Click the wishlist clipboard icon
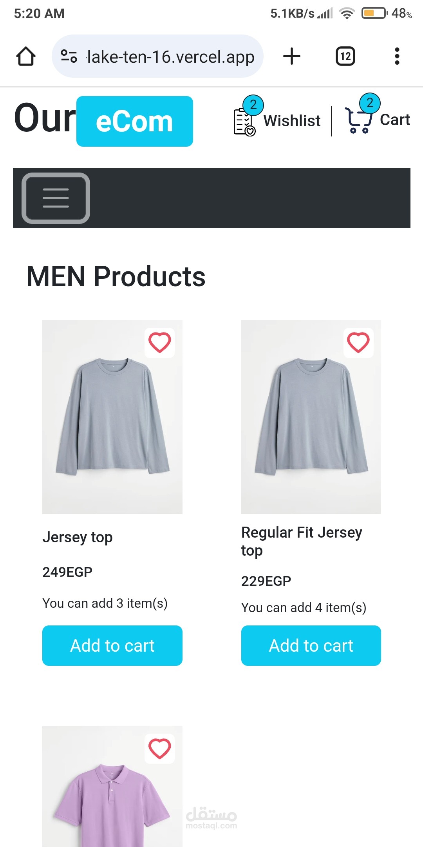 [244, 122]
